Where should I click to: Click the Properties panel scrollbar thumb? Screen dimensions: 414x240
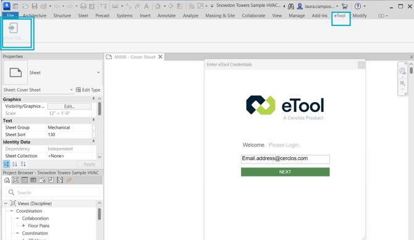[99, 109]
